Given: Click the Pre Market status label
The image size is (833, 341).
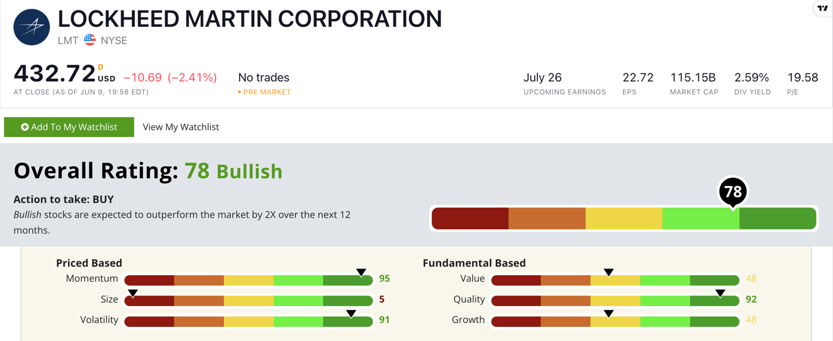Looking at the screenshot, I should (265, 92).
